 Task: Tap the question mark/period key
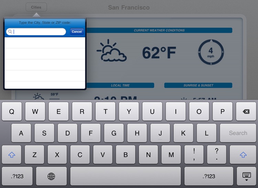tap(217, 154)
